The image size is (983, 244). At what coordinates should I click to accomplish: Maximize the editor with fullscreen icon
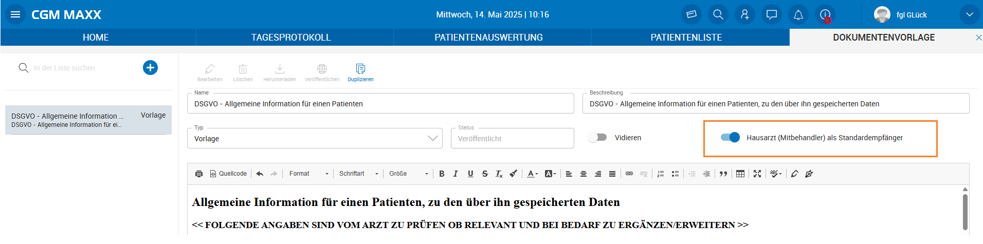pos(757,174)
